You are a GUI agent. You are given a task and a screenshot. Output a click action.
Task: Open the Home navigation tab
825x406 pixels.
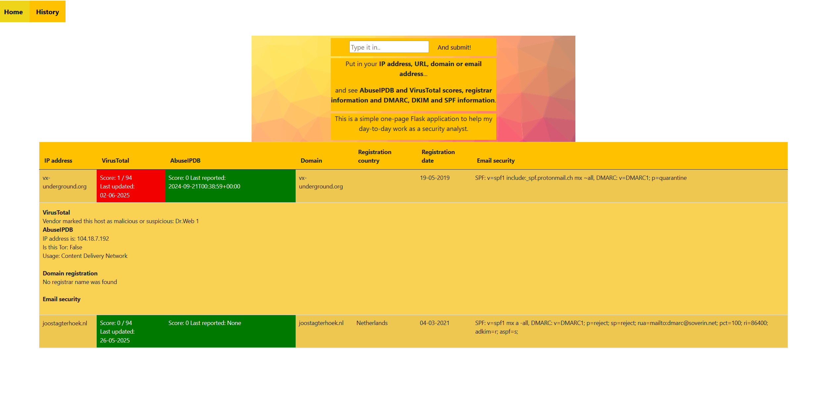[x=15, y=12]
